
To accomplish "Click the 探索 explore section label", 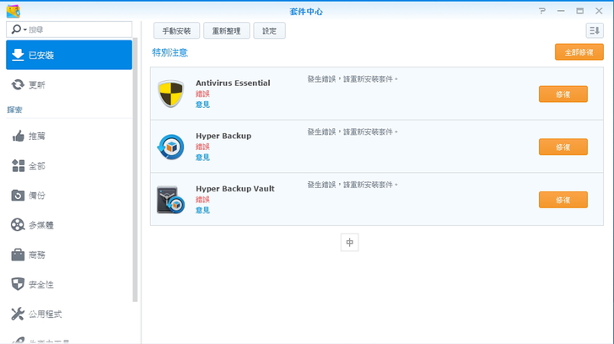I will click(15, 110).
